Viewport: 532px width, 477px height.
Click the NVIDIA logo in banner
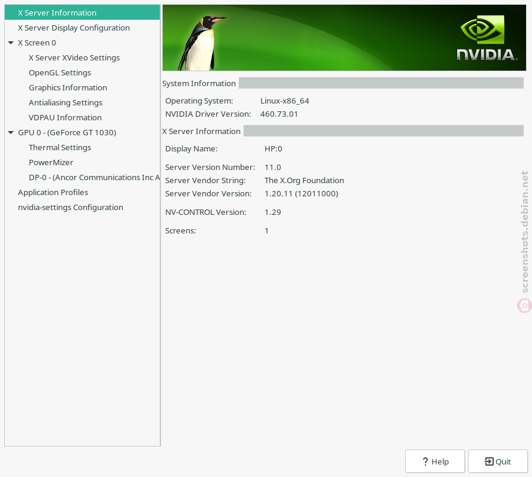487,38
